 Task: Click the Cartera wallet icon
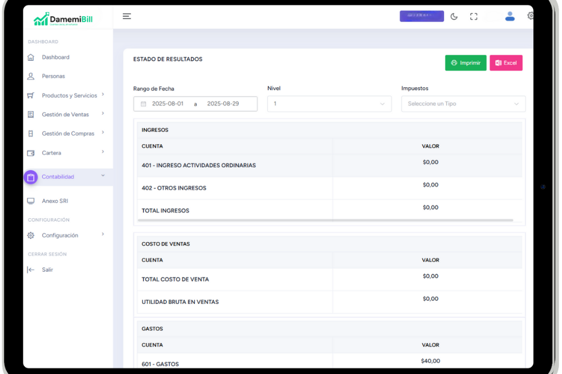coord(31,153)
